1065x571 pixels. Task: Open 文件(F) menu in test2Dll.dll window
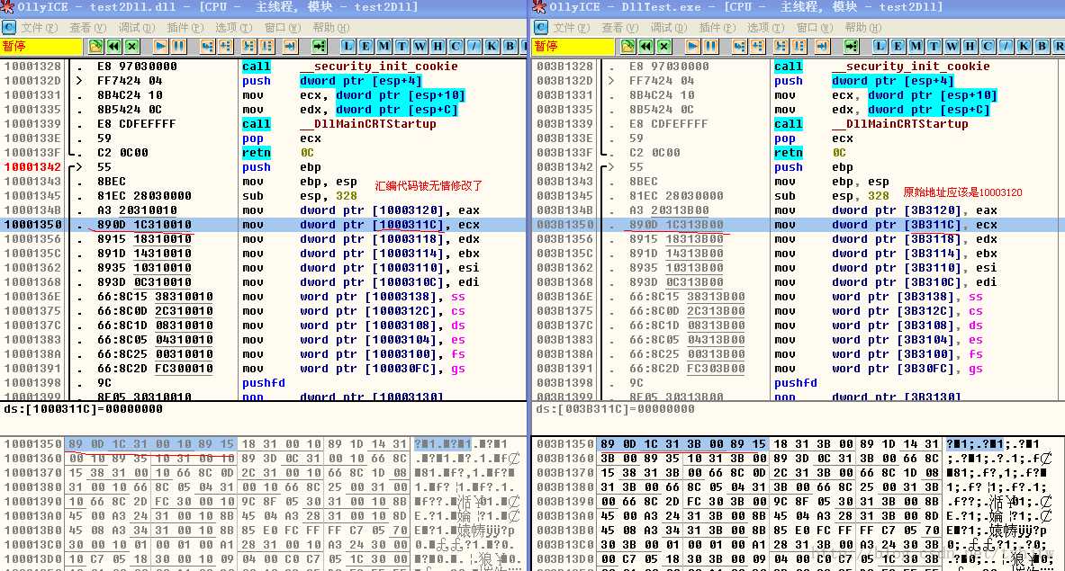tap(40, 28)
